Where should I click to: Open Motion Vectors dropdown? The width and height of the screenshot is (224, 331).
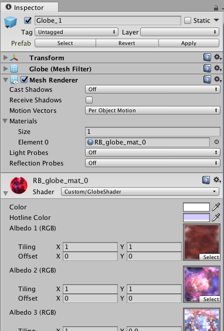152,111
